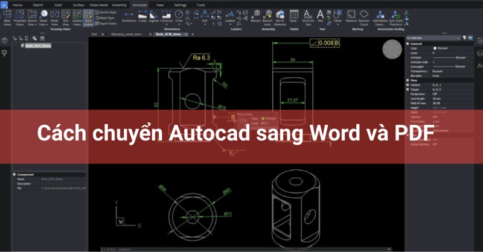Click the Perspective Off value

point(435,94)
